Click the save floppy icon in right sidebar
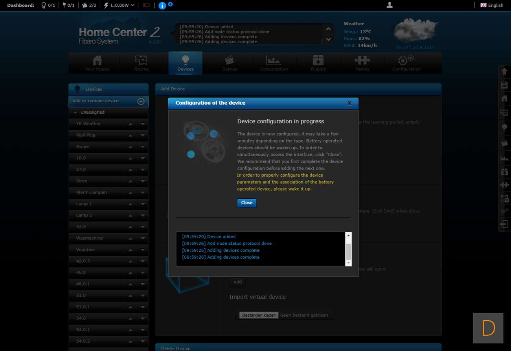 (504, 85)
